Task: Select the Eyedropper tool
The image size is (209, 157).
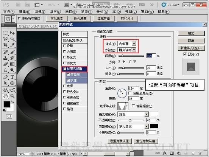Action: [x=12, y=45]
